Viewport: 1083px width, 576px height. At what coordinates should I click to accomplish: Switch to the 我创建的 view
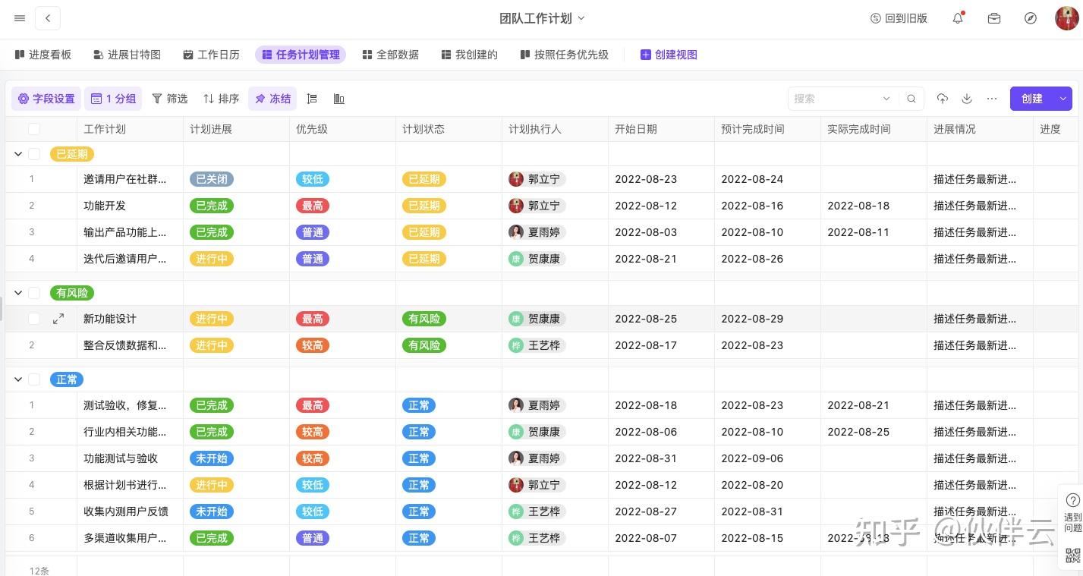[470, 55]
